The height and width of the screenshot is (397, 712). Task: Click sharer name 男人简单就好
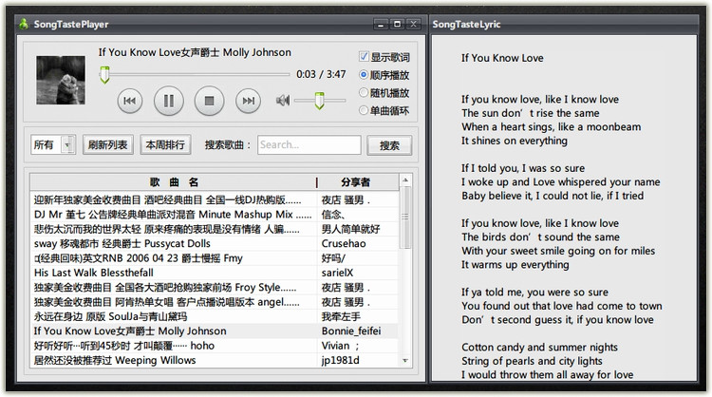[350, 229]
